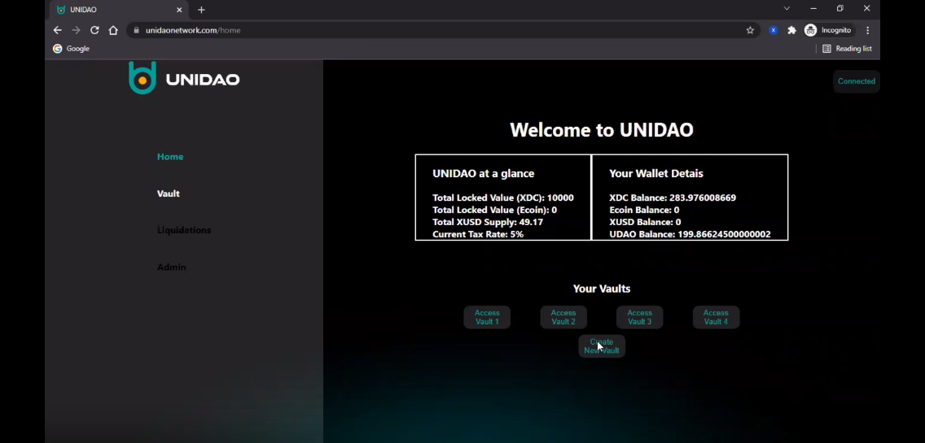The height and width of the screenshot is (443, 925).
Task: Click the browser forward arrow
Action: pyautogui.click(x=76, y=30)
